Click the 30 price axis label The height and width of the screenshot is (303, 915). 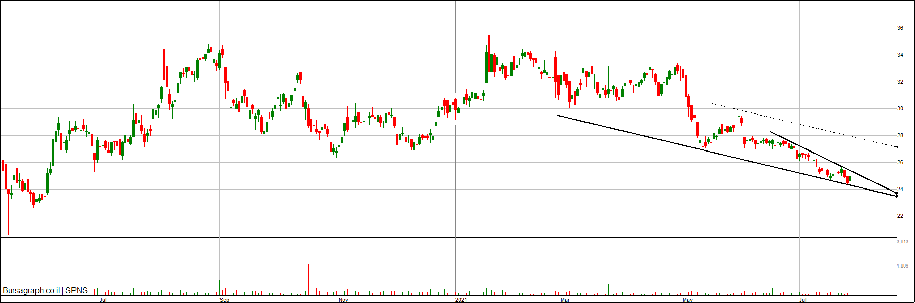[x=900, y=108]
